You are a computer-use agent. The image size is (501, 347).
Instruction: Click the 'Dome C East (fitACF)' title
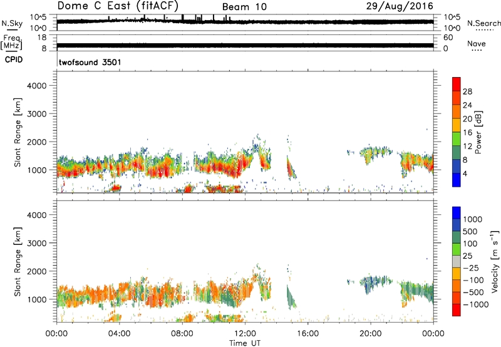tap(118, 6)
